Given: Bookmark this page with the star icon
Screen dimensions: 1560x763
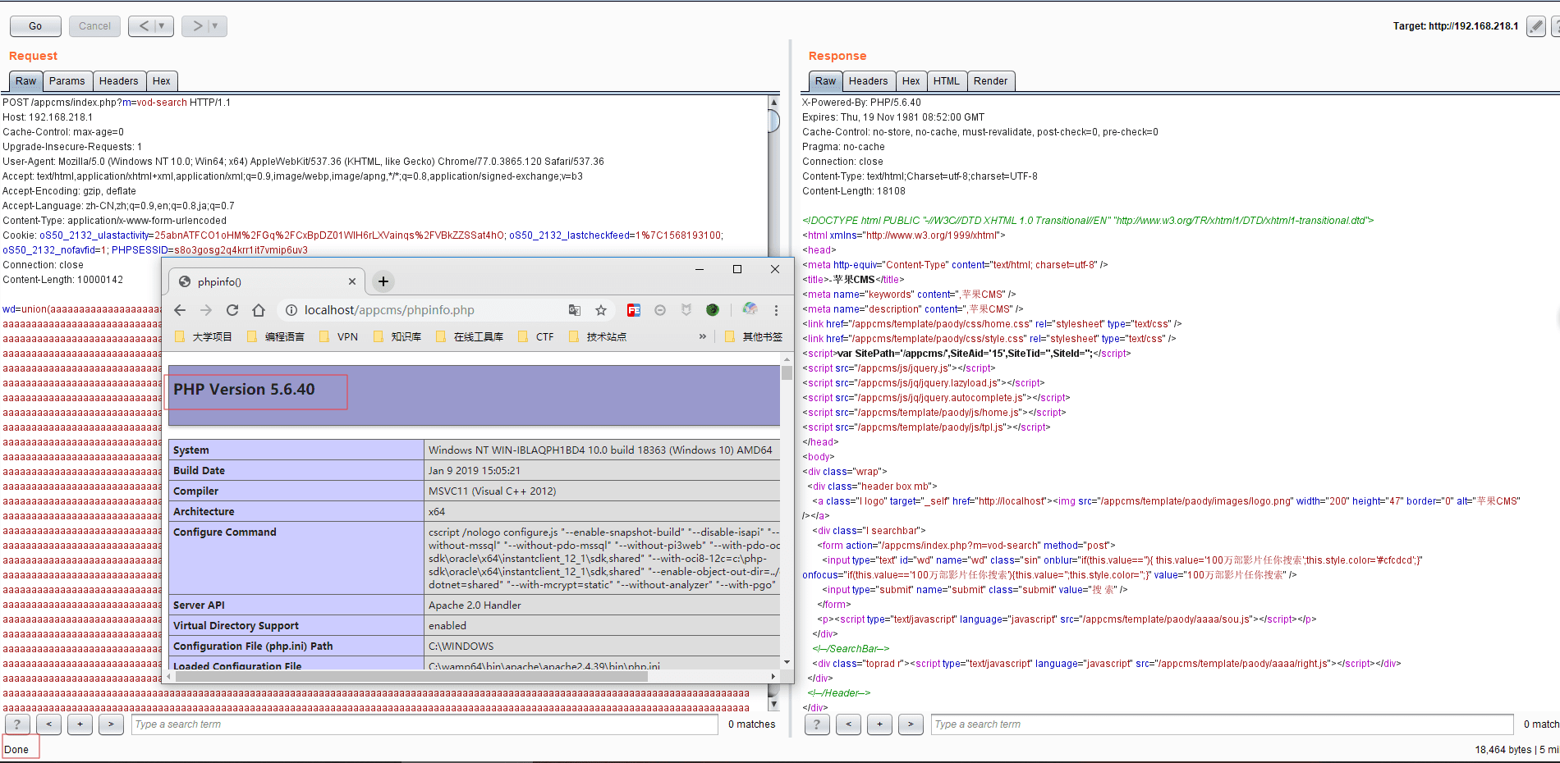Looking at the screenshot, I should [601, 310].
